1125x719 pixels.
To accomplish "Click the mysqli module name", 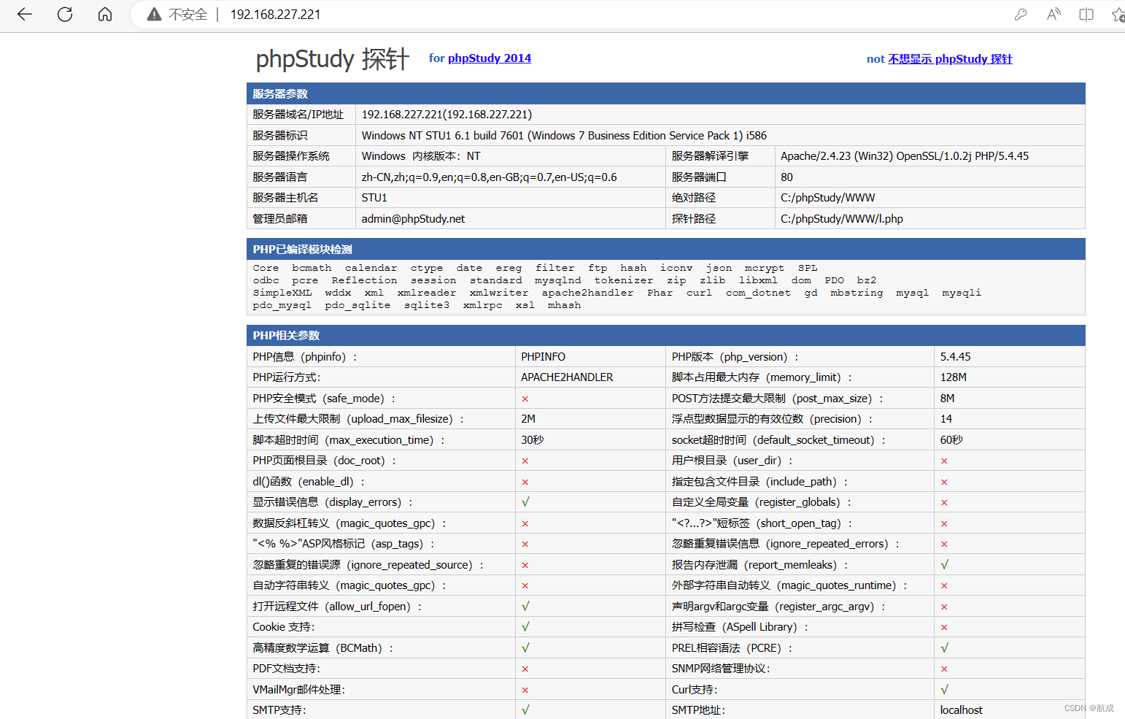I will click(x=962, y=293).
